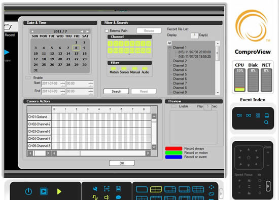Click the PTZ home icon
Viewport: 279px width, 200px height.
pyautogui.click(x=249, y=157)
